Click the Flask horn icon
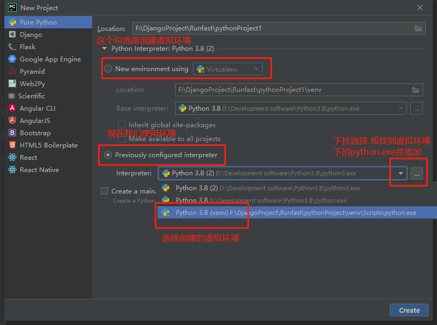The width and height of the screenshot is (437, 325). (12, 47)
